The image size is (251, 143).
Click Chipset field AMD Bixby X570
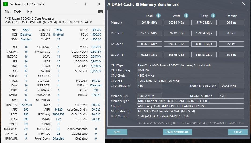190,106
